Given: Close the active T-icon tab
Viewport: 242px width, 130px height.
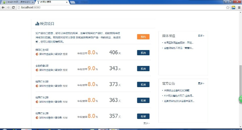Looking at the screenshot, I should [x=67, y=2].
